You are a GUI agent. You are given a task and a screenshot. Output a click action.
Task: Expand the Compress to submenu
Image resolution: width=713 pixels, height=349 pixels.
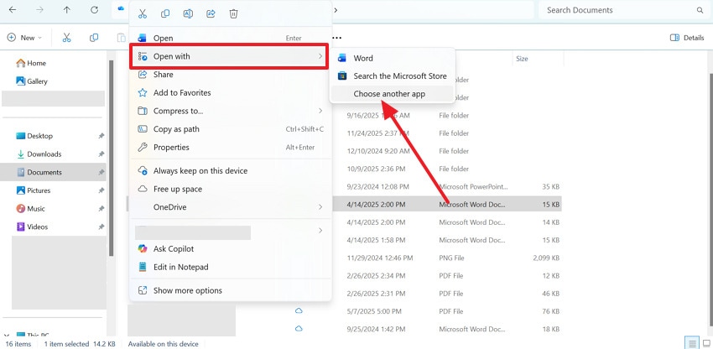tap(231, 111)
